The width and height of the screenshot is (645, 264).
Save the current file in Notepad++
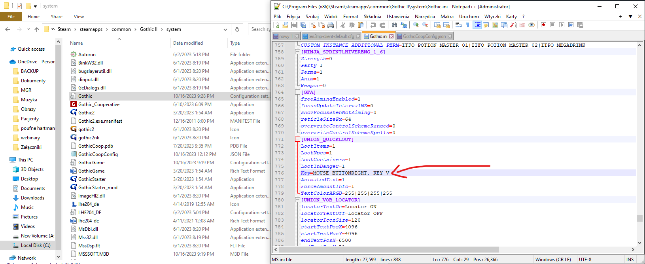click(294, 25)
